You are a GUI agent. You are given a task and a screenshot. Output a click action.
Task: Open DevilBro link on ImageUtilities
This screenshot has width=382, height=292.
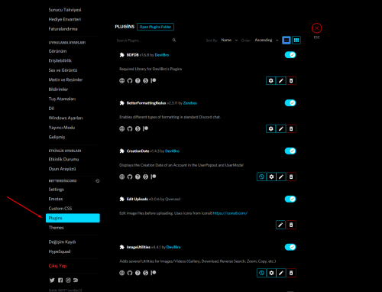click(x=173, y=247)
